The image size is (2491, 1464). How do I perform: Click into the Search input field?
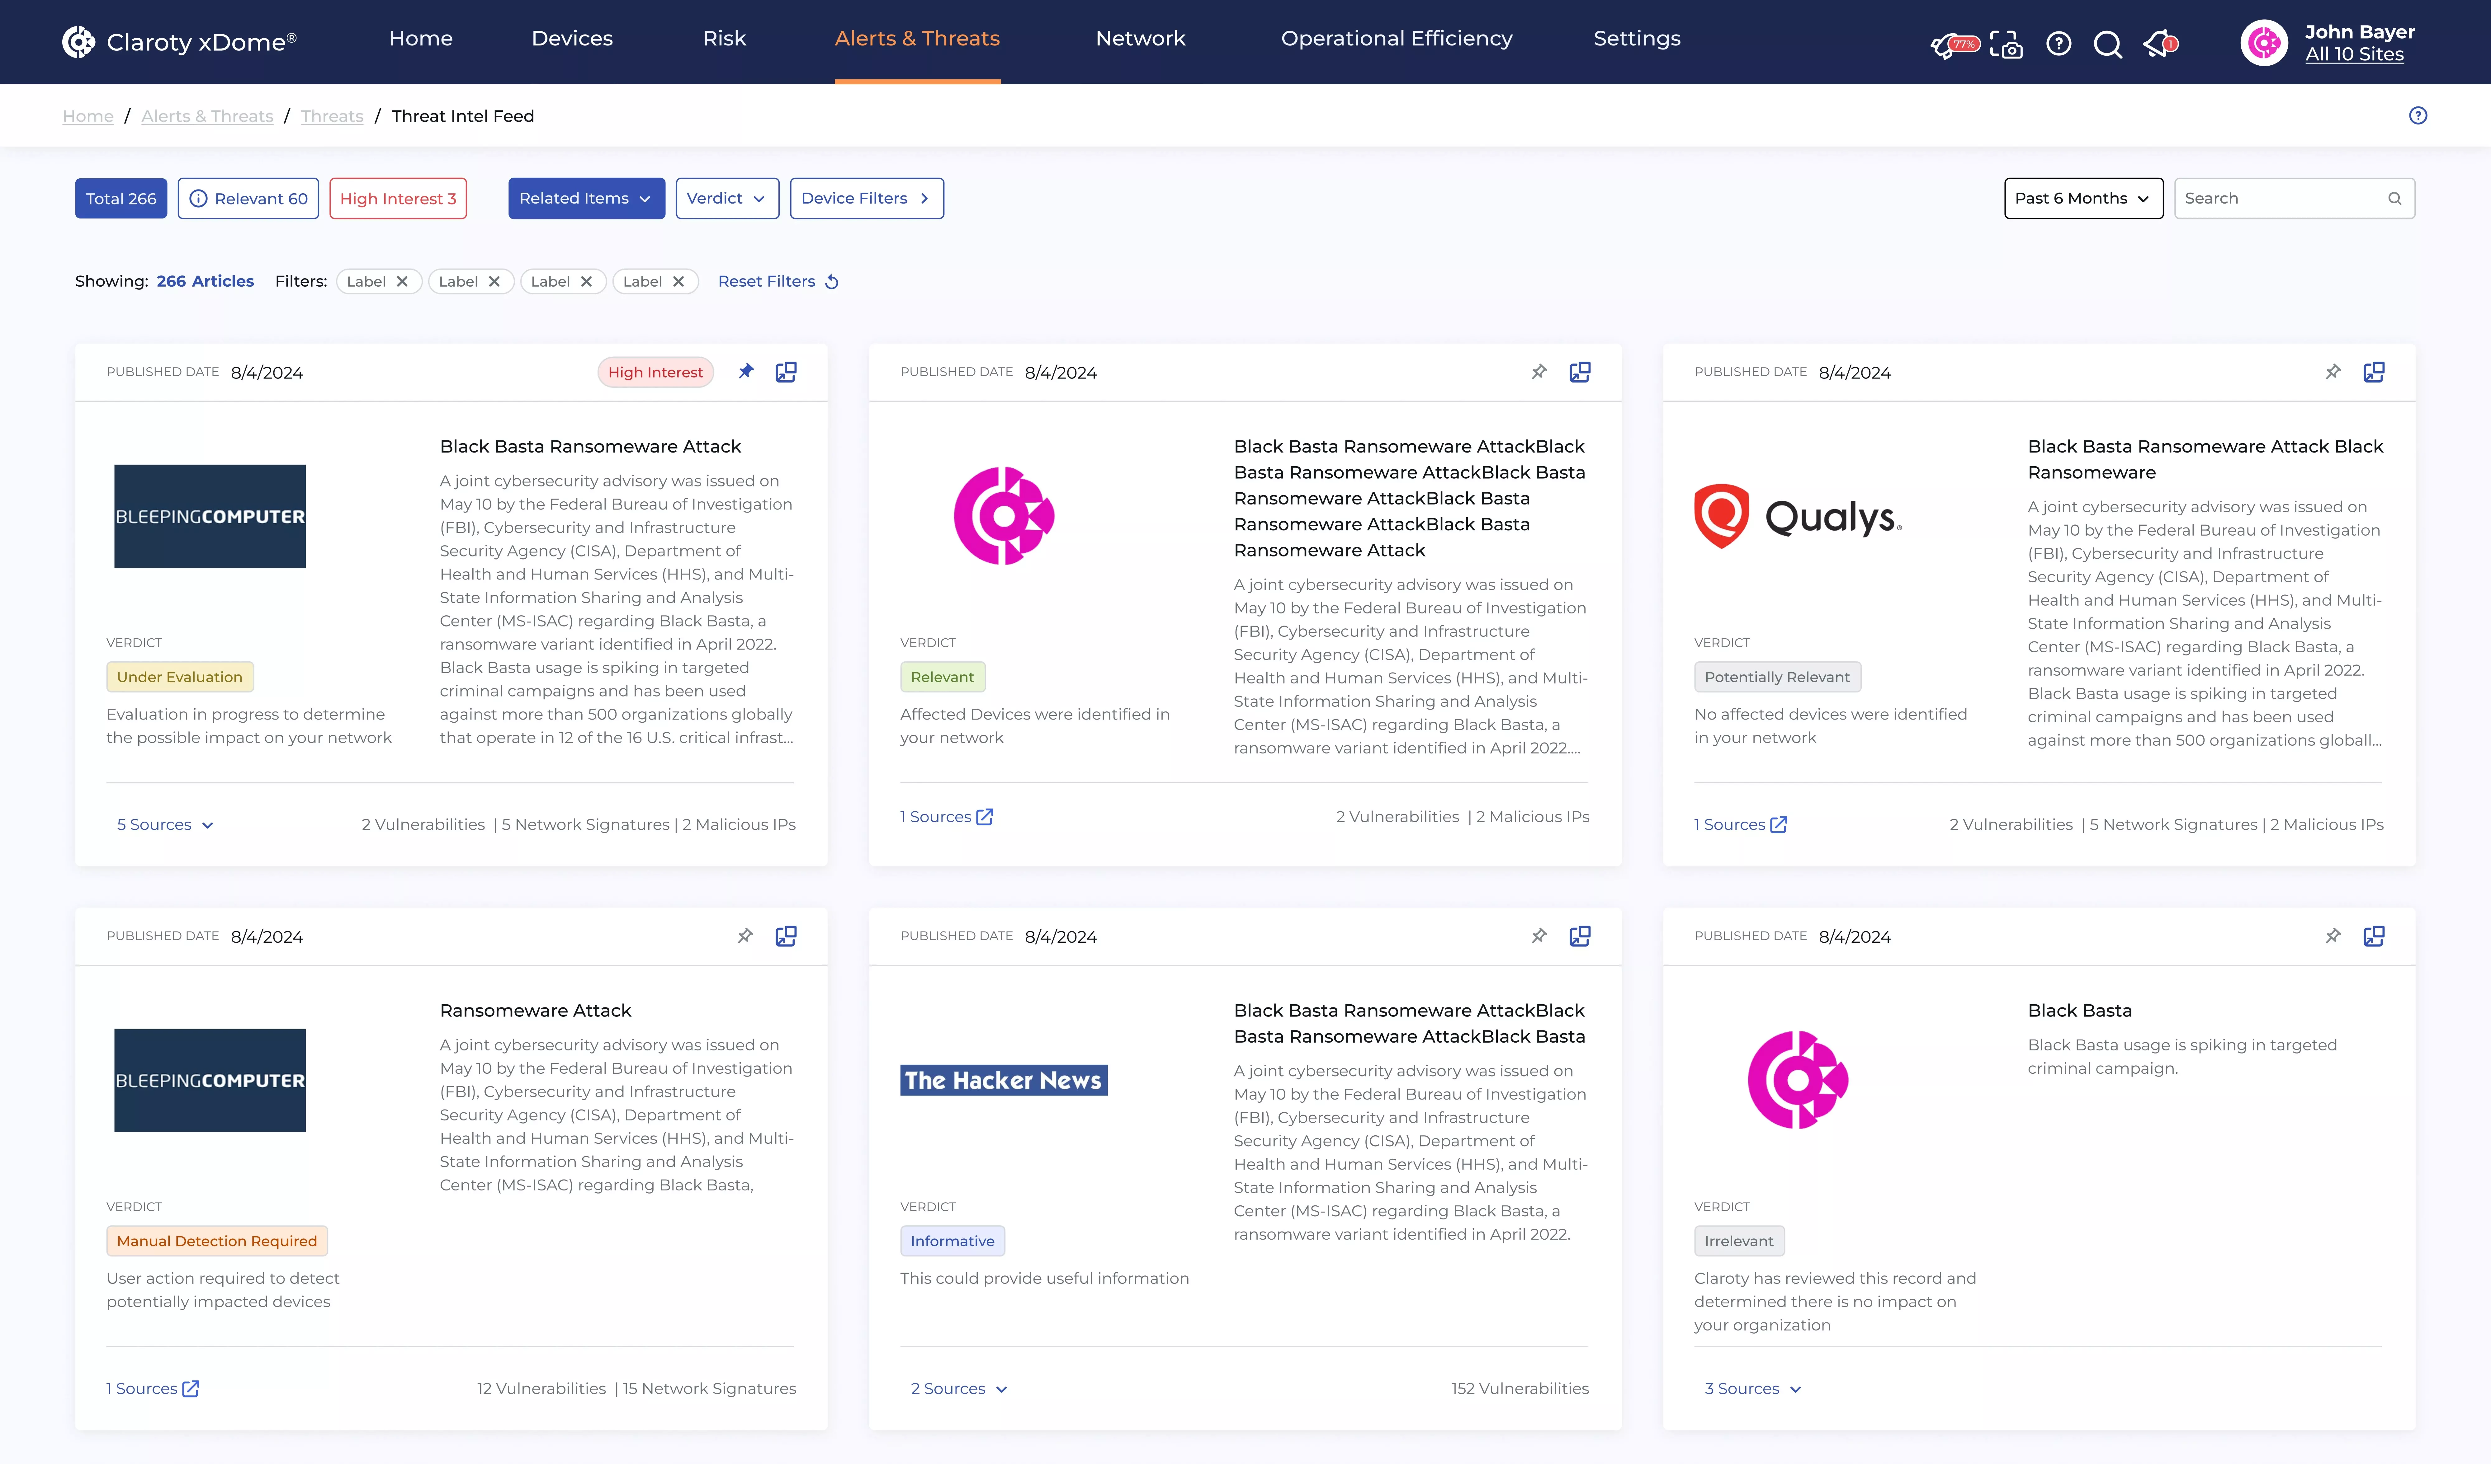coord(2294,199)
